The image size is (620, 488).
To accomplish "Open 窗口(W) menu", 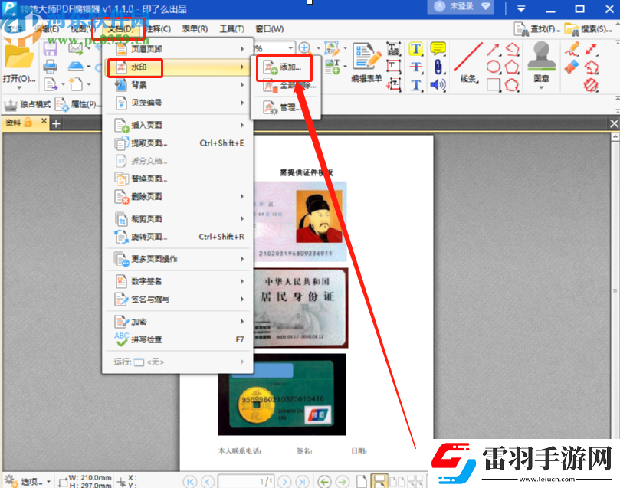I will (270, 29).
